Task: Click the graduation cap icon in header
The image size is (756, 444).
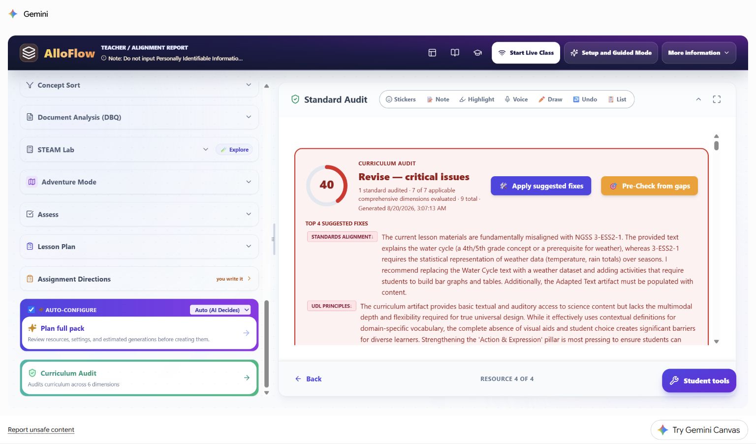Action: coord(477,53)
